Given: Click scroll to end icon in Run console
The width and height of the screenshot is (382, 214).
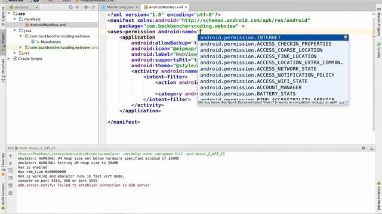Looking at the screenshot, I should pyautogui.click(x=11, y=178).
